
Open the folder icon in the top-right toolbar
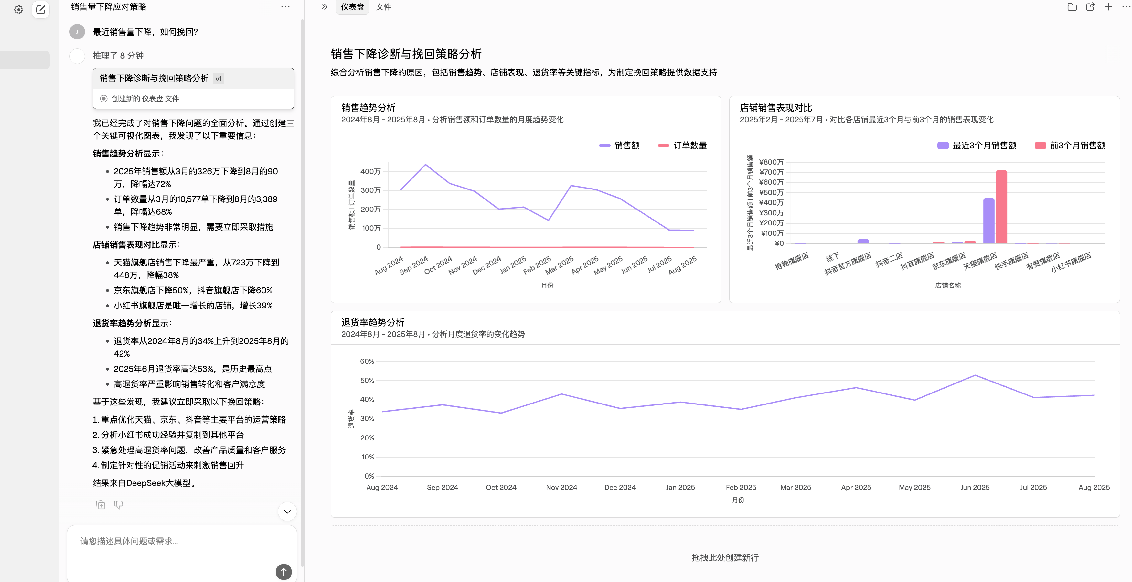[1072, 6]
